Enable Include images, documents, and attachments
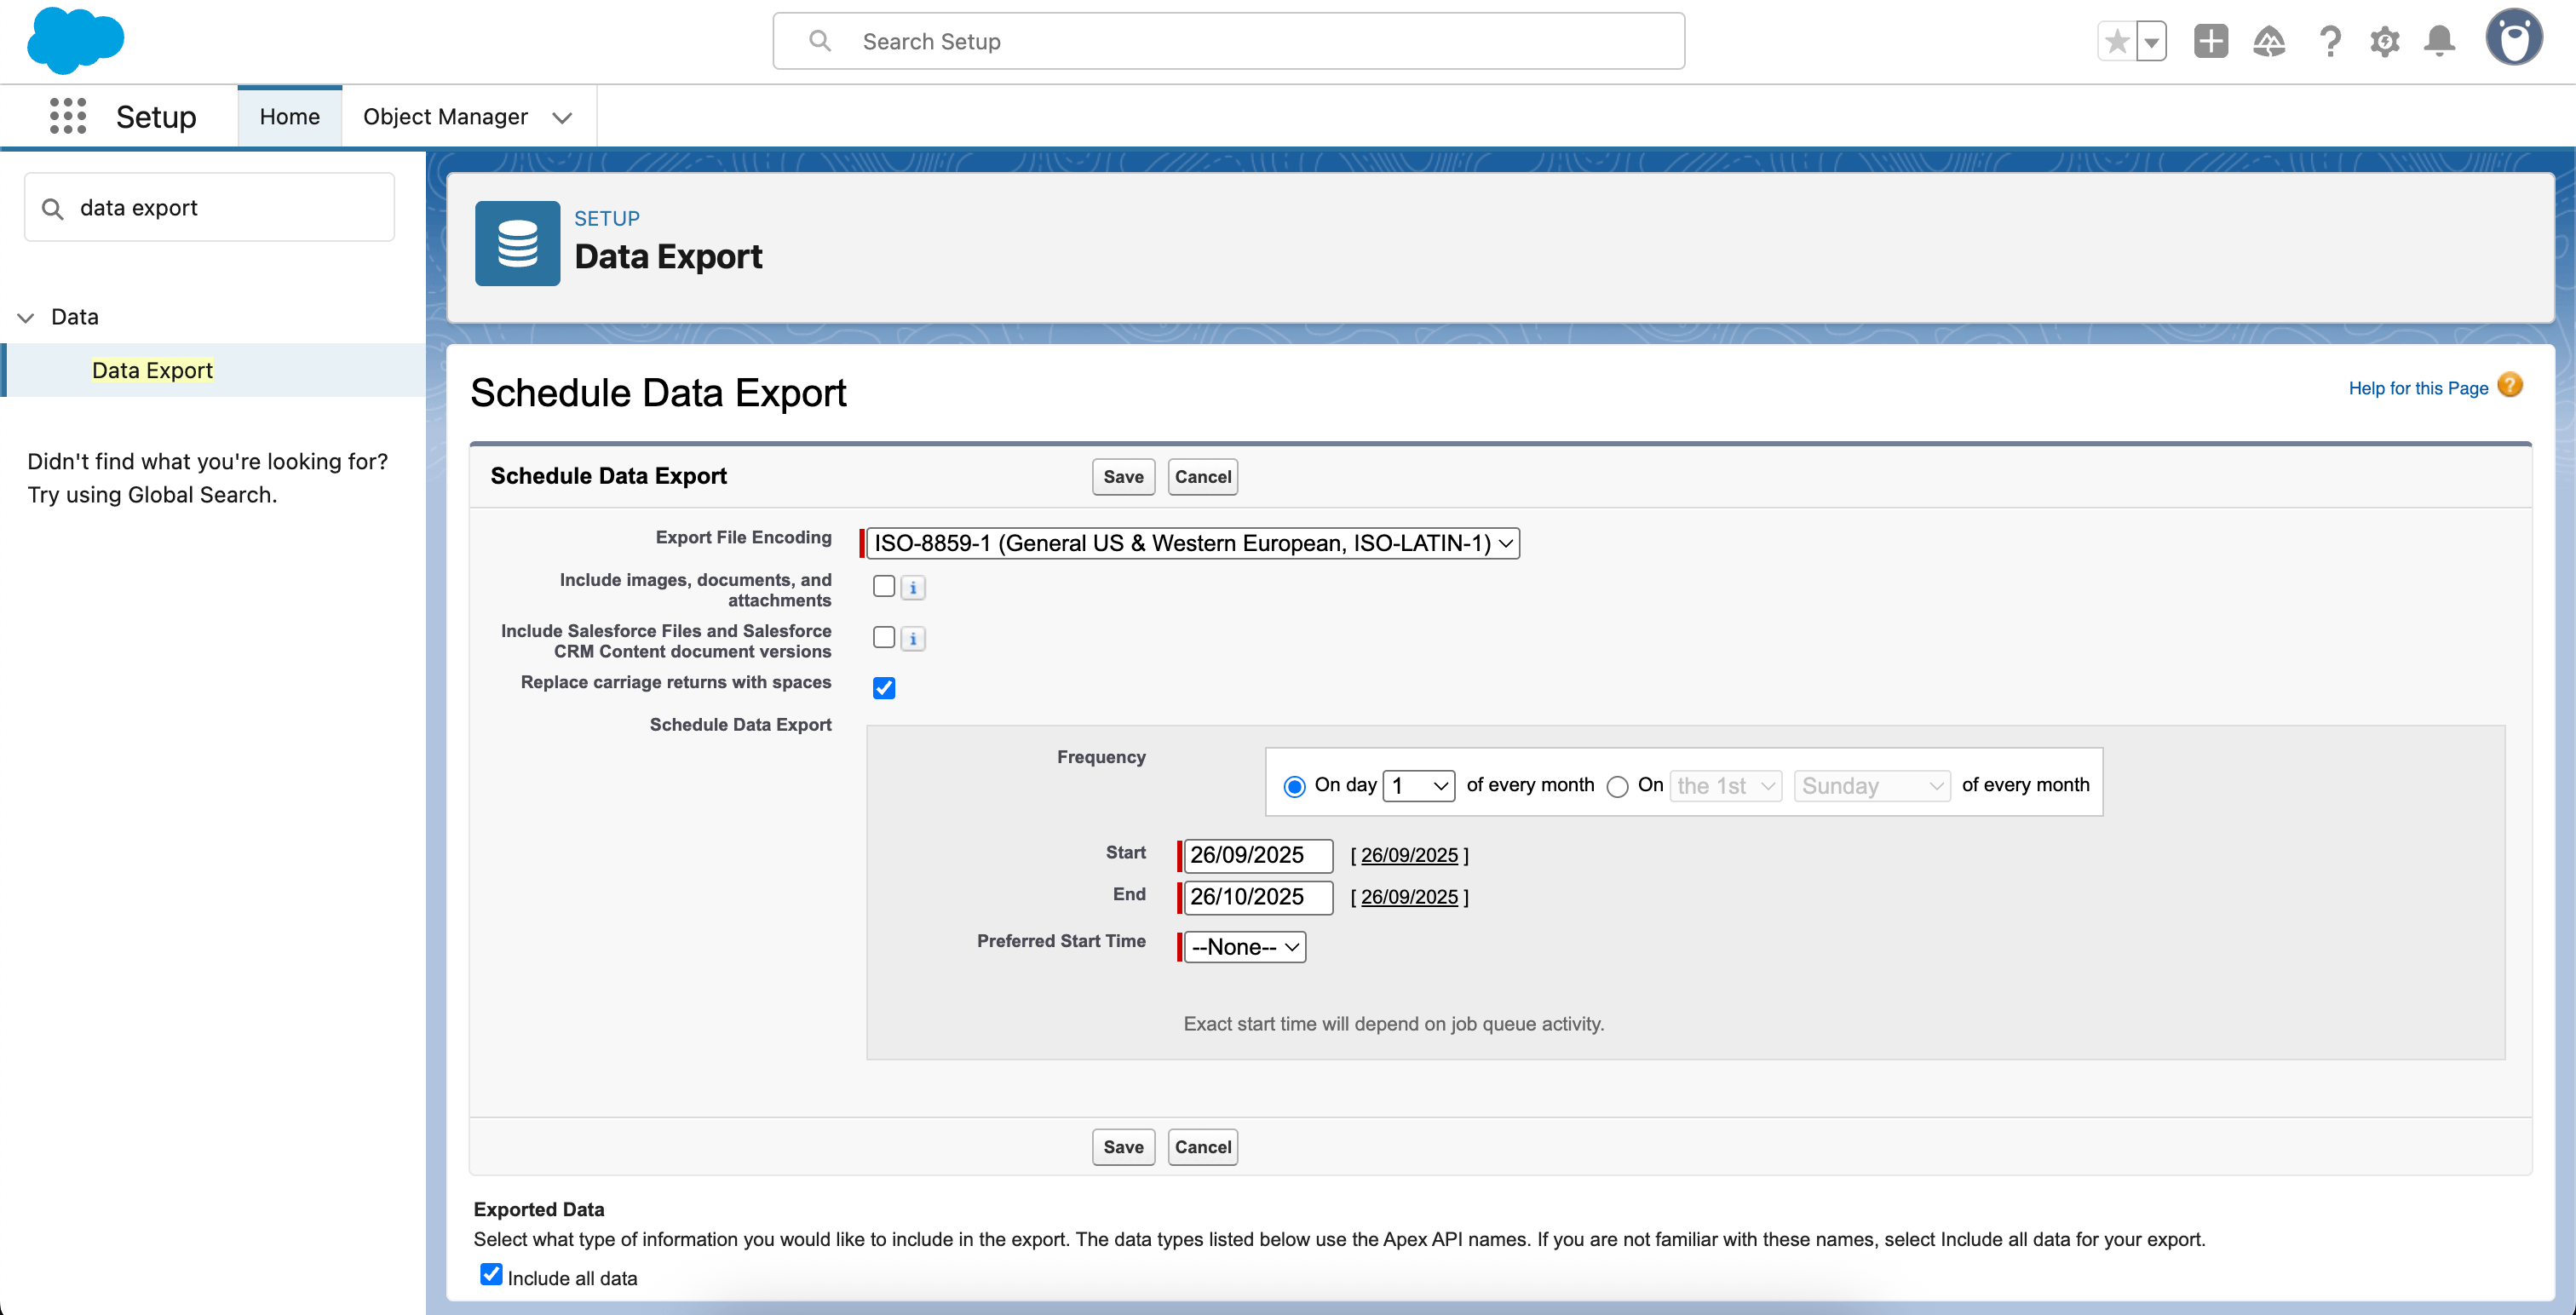The height and width of the screenshot is (1315, 2576). click(883, 586)
